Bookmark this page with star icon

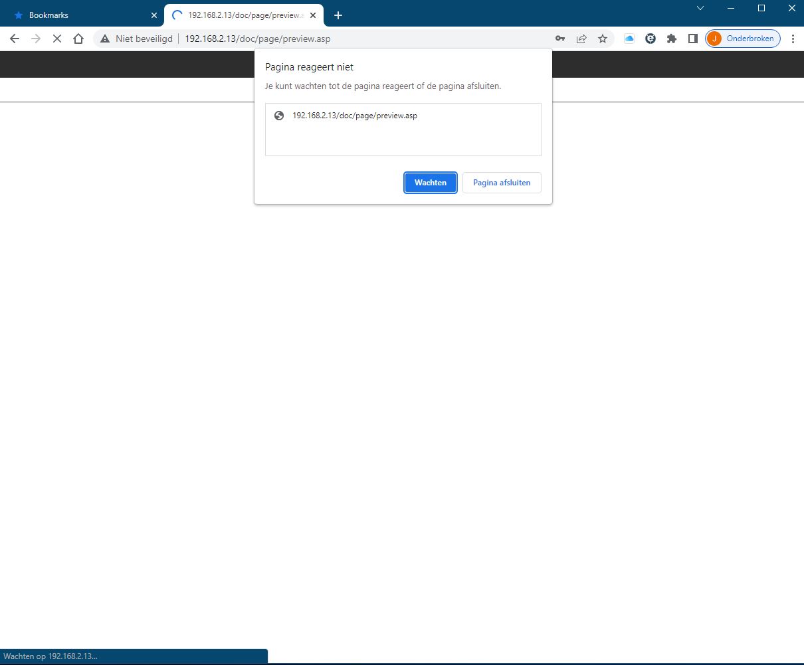(603, 39)
